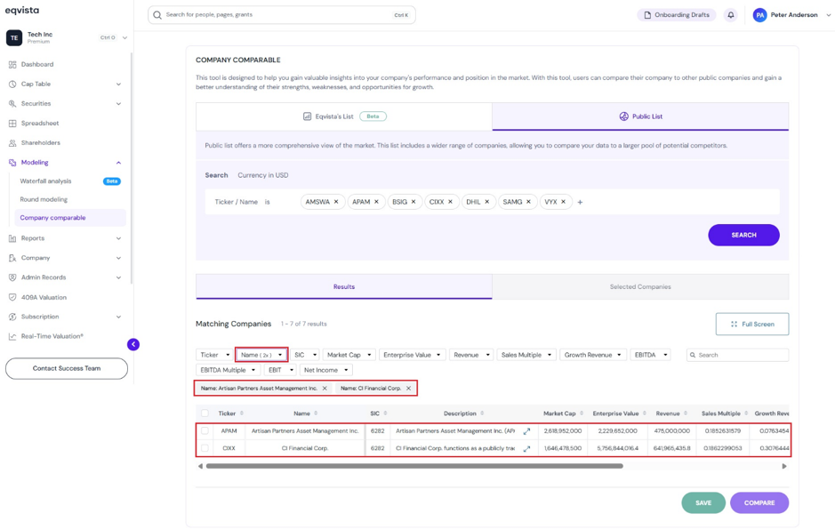The image size is (835, 530).
Task: Remove BSIG ticker tag
Action: pyautogui.click(x=413, y=202)
